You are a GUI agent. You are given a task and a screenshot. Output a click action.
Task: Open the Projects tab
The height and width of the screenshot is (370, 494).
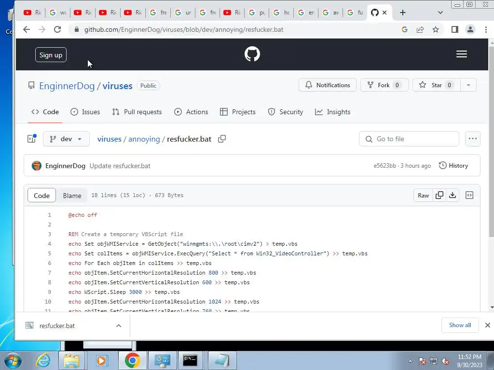click(238, 112)
